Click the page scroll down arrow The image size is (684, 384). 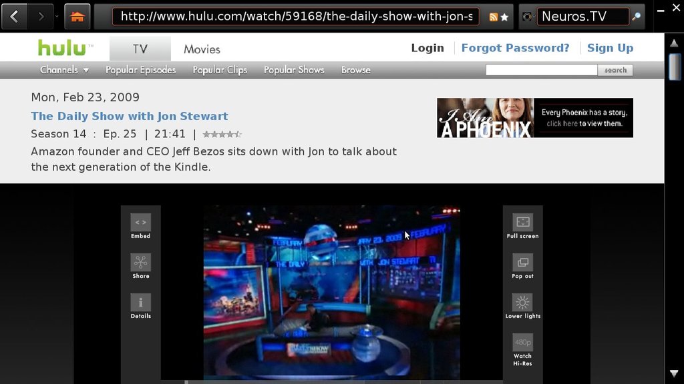pyautogui.click(x=674, y=373)
